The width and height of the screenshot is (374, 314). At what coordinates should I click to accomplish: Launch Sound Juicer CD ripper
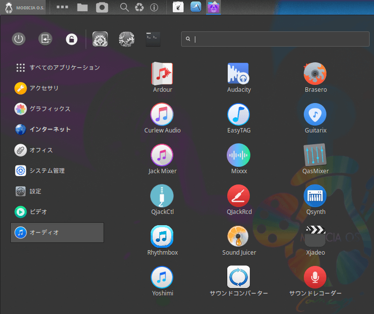(239, 236)
